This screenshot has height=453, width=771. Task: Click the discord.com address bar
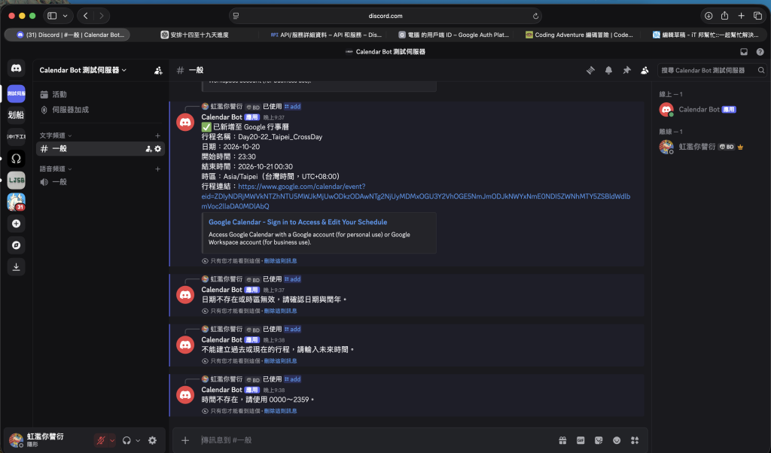385,16
